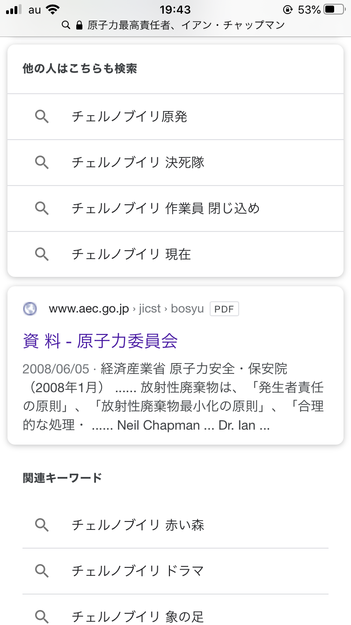The image size is (351, 625).
Task: Tap magnifier next to チェルノブイリ ドラマ
Action: point(42,571)
